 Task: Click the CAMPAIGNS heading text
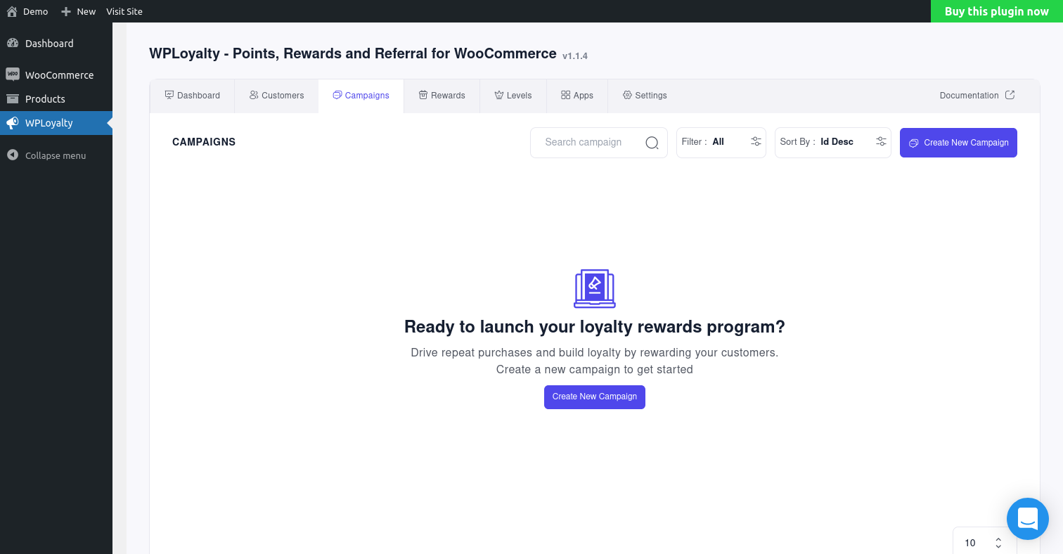tap(204, 142)
